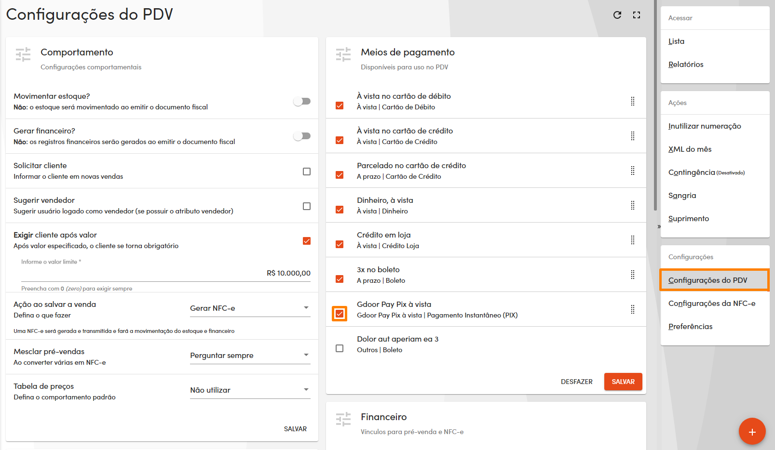
Task: Select Suprimento action
Action: point(715,219)
